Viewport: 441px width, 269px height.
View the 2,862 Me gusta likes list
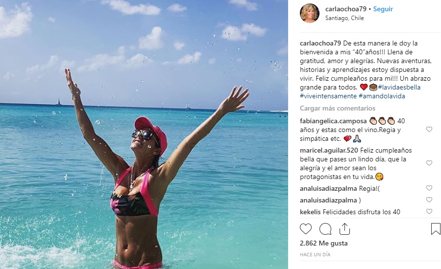coord(324,243)
